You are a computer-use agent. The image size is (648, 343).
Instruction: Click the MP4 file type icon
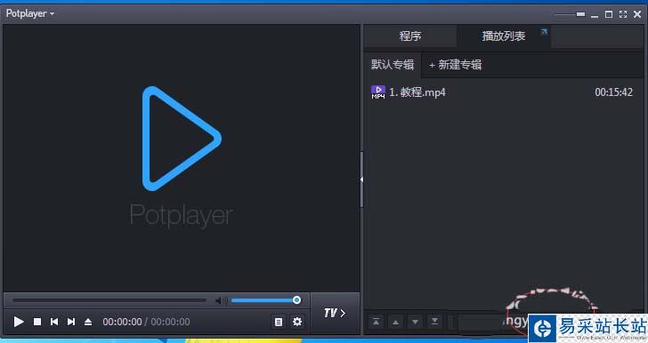[x=378, y=92]
